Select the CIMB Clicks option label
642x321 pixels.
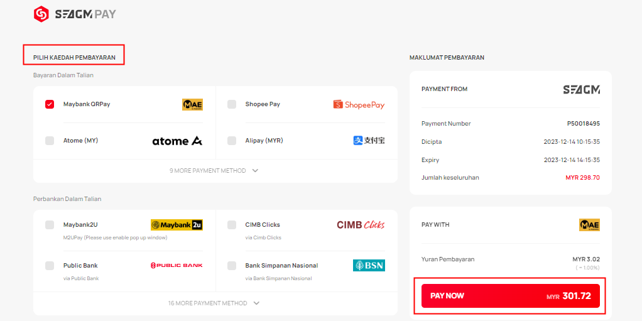(263, 225)
